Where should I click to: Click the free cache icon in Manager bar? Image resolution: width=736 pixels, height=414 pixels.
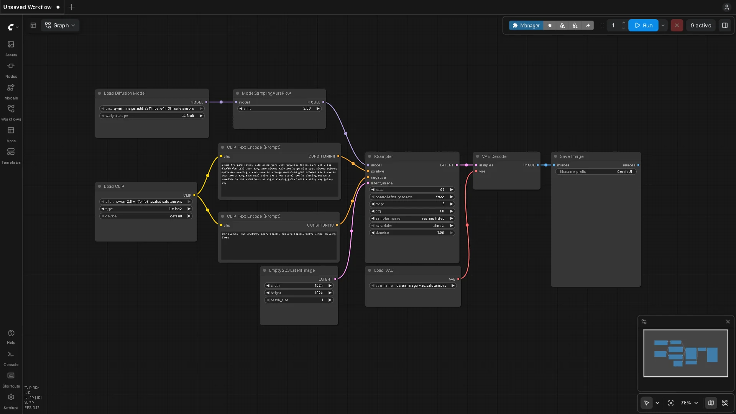[575, 25]
